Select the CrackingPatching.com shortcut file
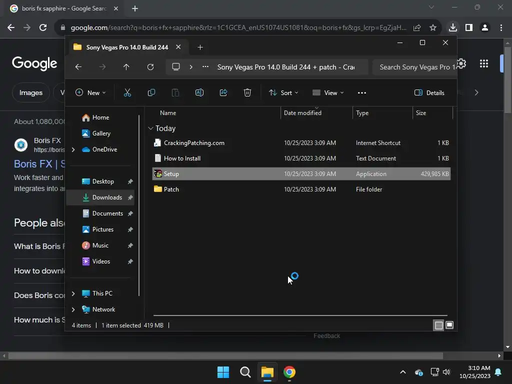The height and width of the screenshot is (384, 512). (301, 143)
